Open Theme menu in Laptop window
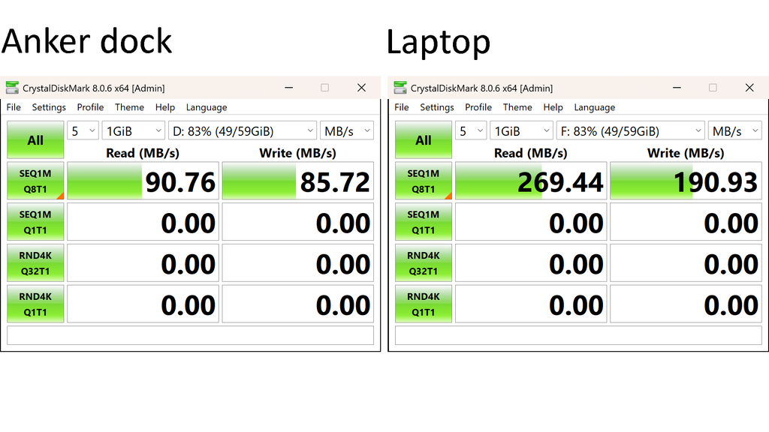 point(517,107)
